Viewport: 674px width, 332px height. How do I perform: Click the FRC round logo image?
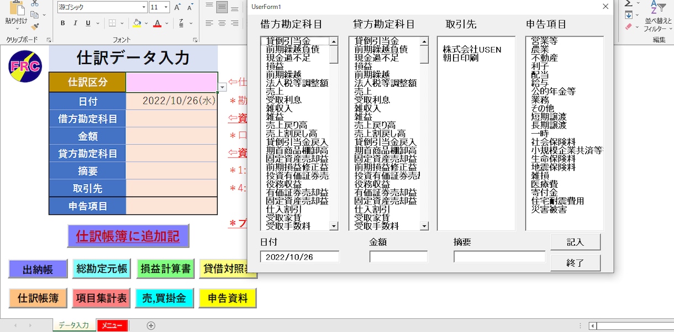(25, 66)
